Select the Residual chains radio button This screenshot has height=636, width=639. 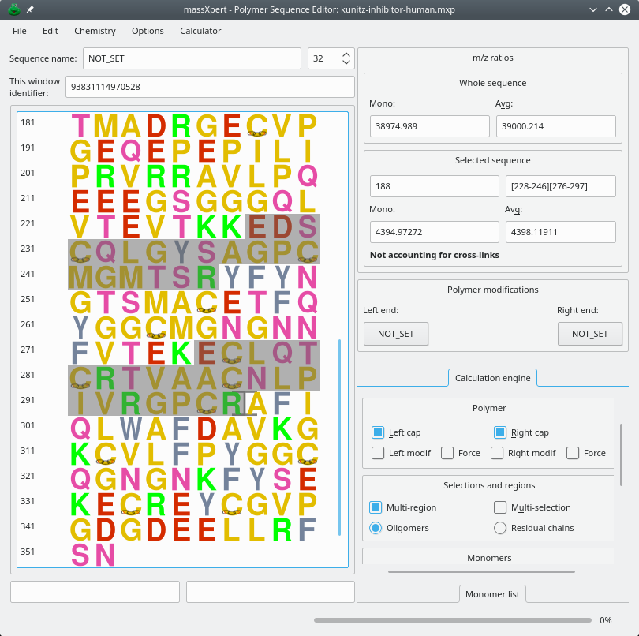point(500,528)
